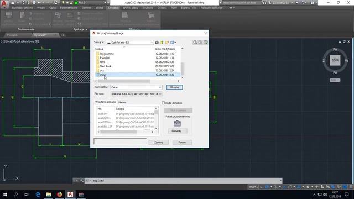Click the magnifier find-file icon in dialog
Screen dimensions: 354x199
pyautogui.click(x=195, y=42)
